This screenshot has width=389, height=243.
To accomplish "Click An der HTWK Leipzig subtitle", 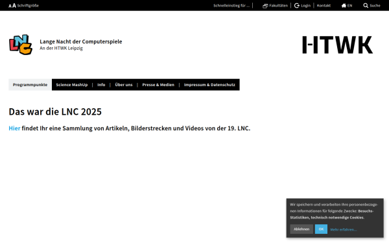I will (62, 48).
